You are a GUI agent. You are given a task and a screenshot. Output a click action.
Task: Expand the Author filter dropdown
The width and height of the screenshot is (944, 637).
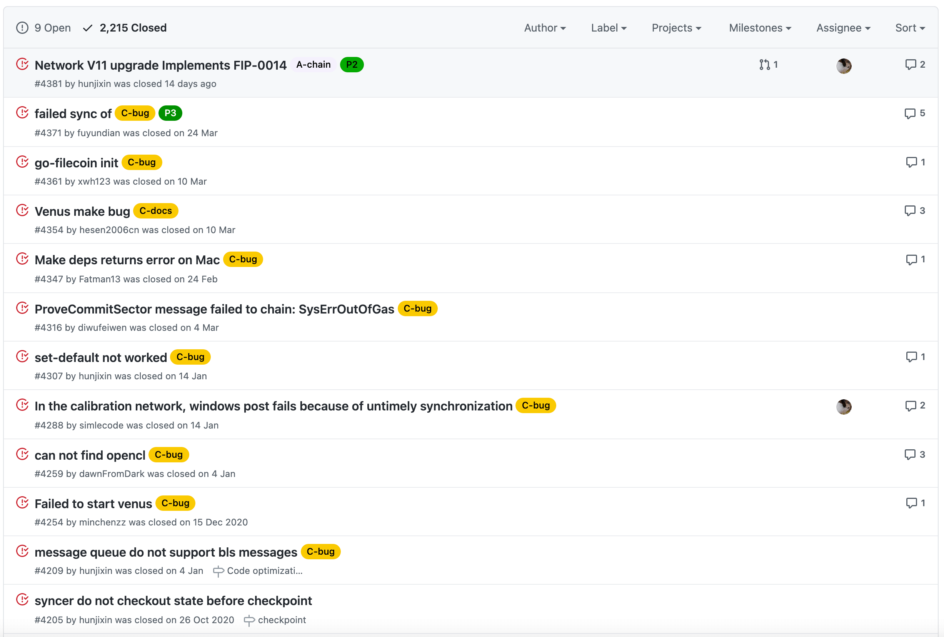[545, 28]
